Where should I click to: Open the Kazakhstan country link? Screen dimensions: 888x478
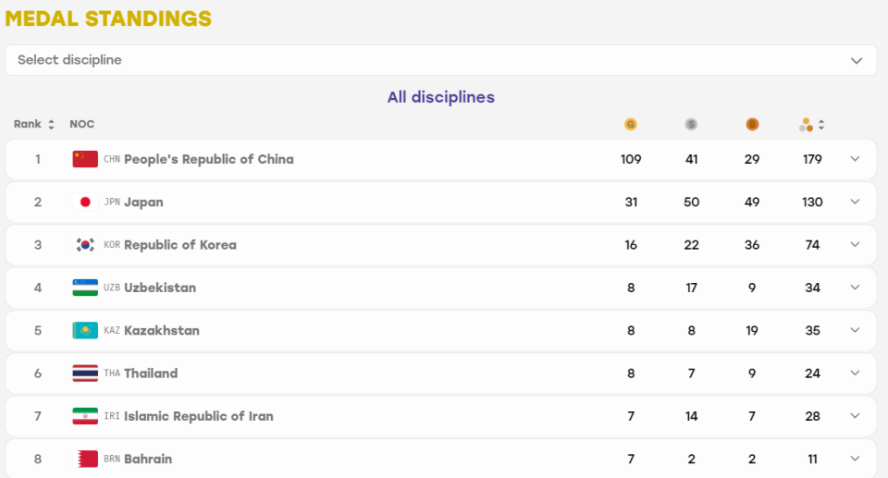coord(161,330)
